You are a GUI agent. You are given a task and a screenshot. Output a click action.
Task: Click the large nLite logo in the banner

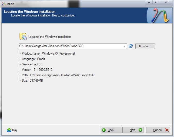coord(160,15)
